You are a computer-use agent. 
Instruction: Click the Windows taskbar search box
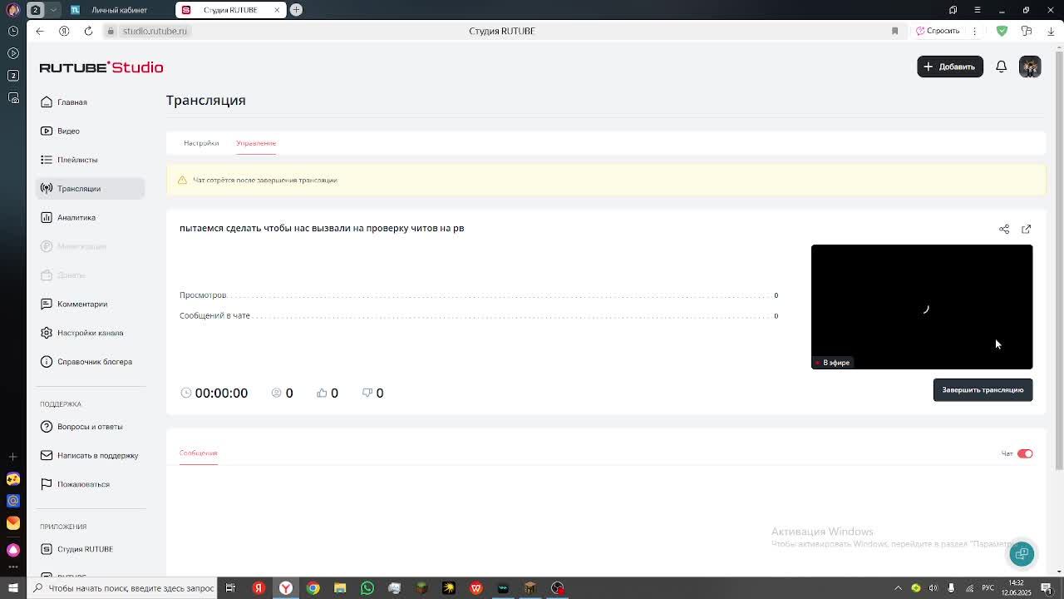click(123, 588)
